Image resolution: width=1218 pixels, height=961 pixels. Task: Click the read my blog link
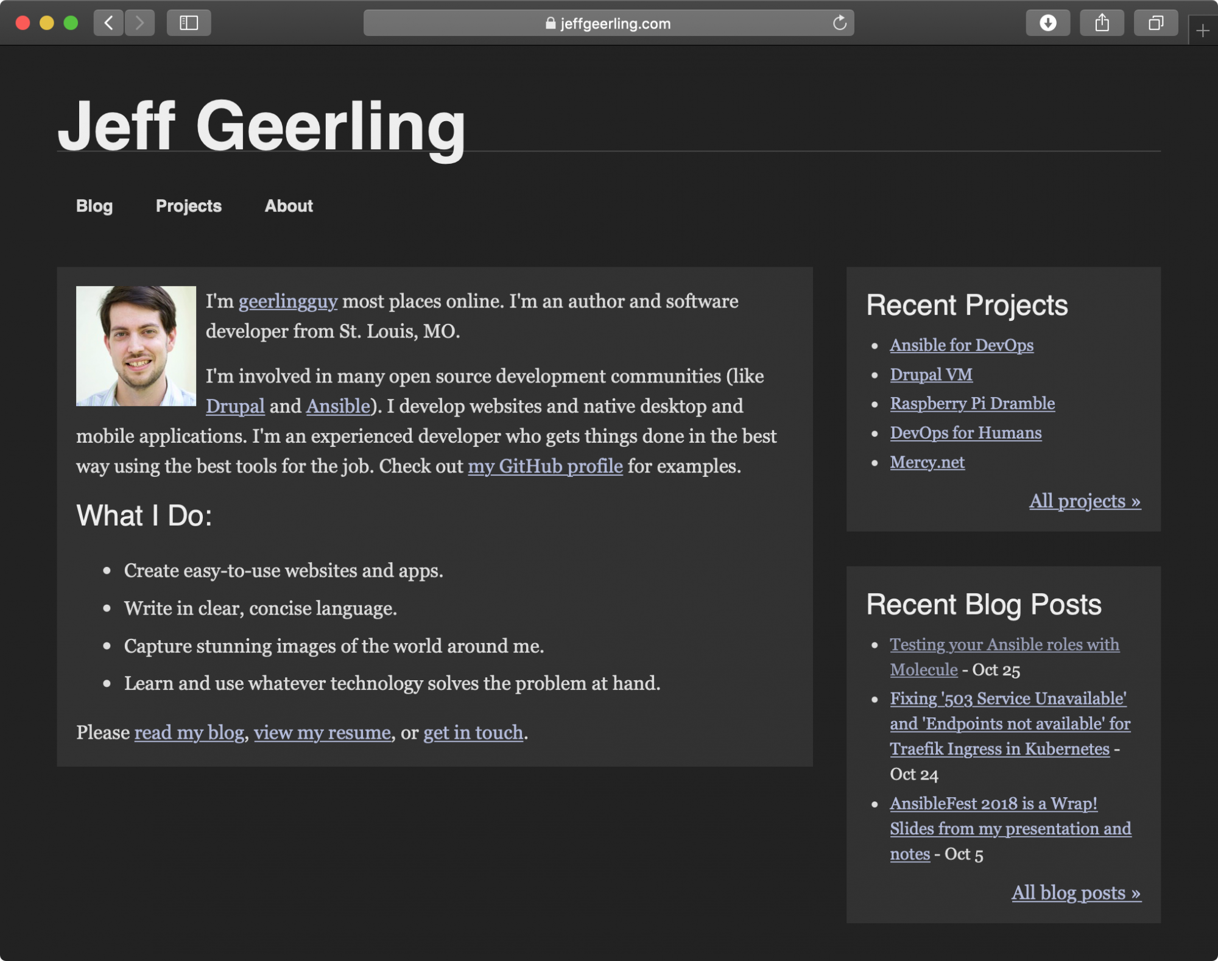point(189,733)
